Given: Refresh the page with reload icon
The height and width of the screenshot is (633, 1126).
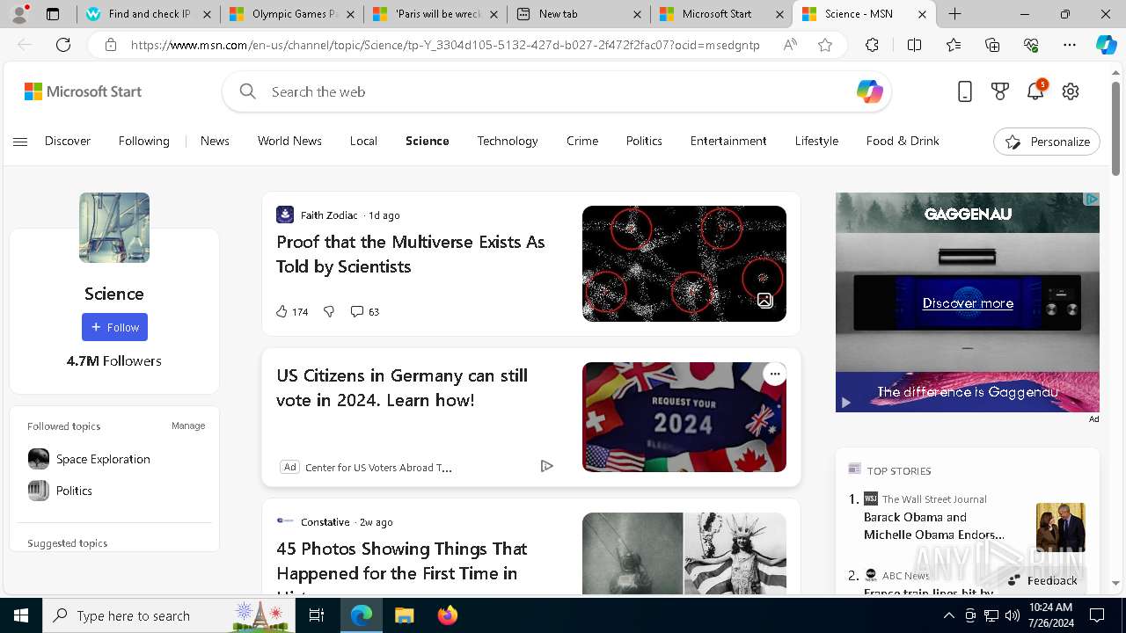Looking at the screenshot, I should pos(63,46).
